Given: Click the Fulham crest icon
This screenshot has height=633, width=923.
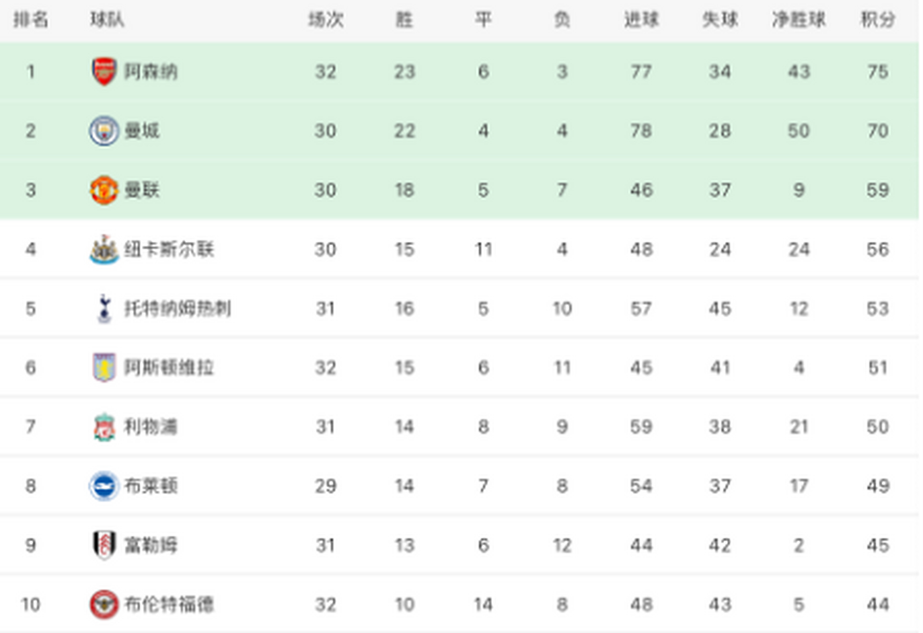Looking at the screenshot, I should 104,545.
